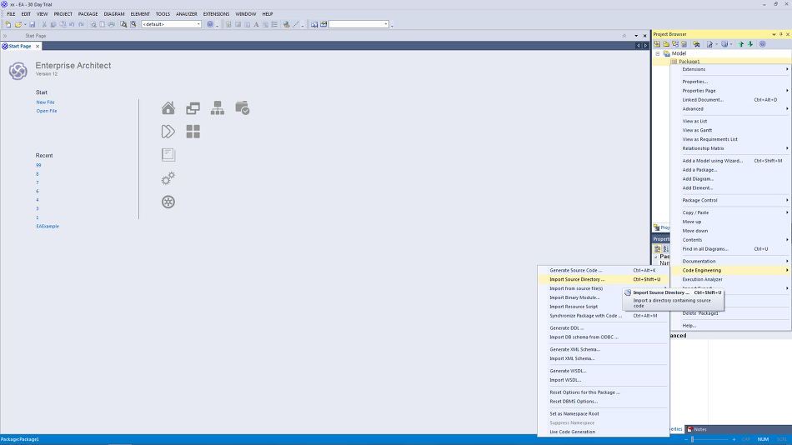Collapse the Model tree node
The image size is (792, 445).
coord(658,53)
